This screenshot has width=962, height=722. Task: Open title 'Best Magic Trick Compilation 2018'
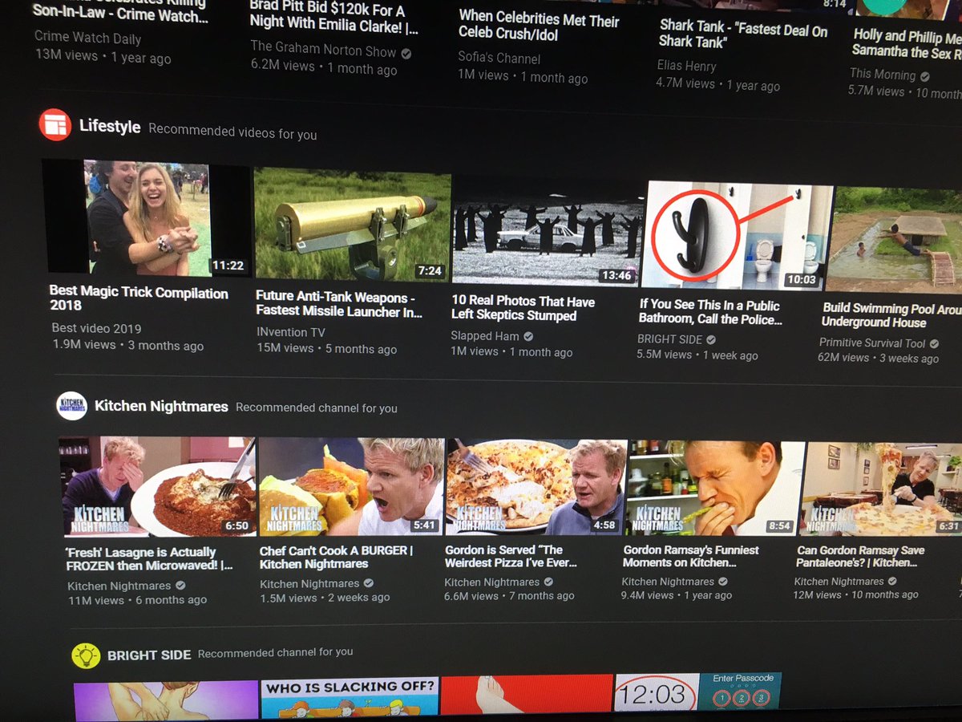click(139, 299)
